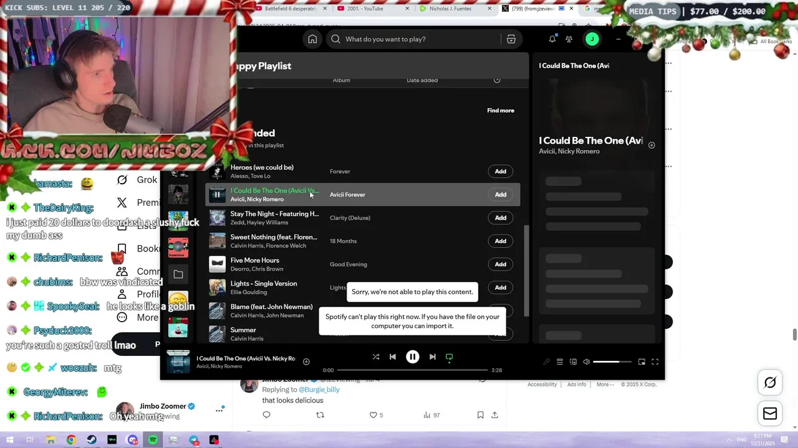Add 'Lights - Single Version' to playlist
798x448 pixels.
pyautogui.click(x=501, y=287)
